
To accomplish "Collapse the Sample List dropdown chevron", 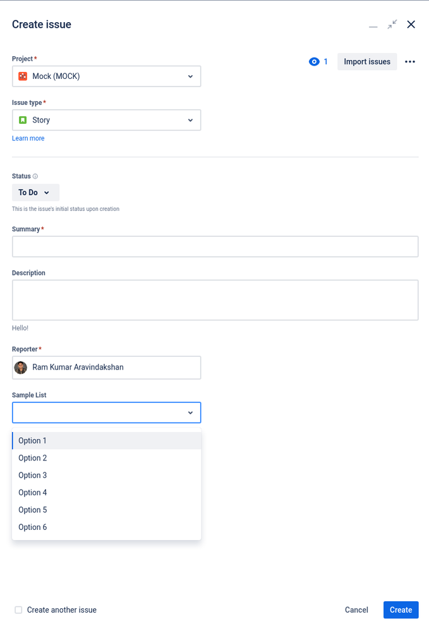I will tap(190, 412).
